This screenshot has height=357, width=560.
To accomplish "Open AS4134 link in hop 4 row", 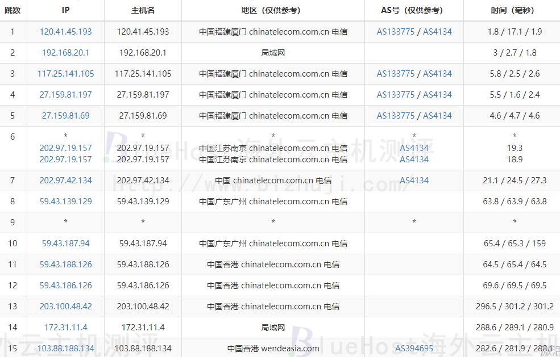I will pos(438,95).
